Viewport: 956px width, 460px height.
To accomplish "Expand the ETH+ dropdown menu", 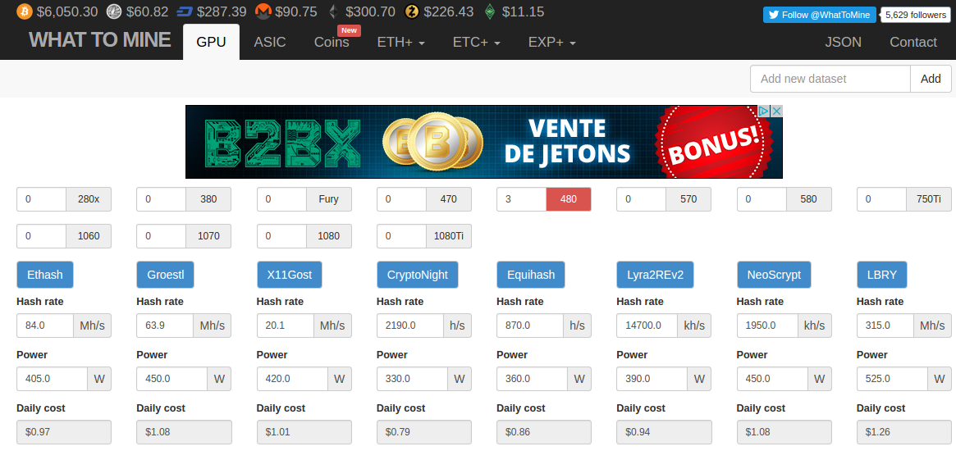I will [x=400, y=42].
